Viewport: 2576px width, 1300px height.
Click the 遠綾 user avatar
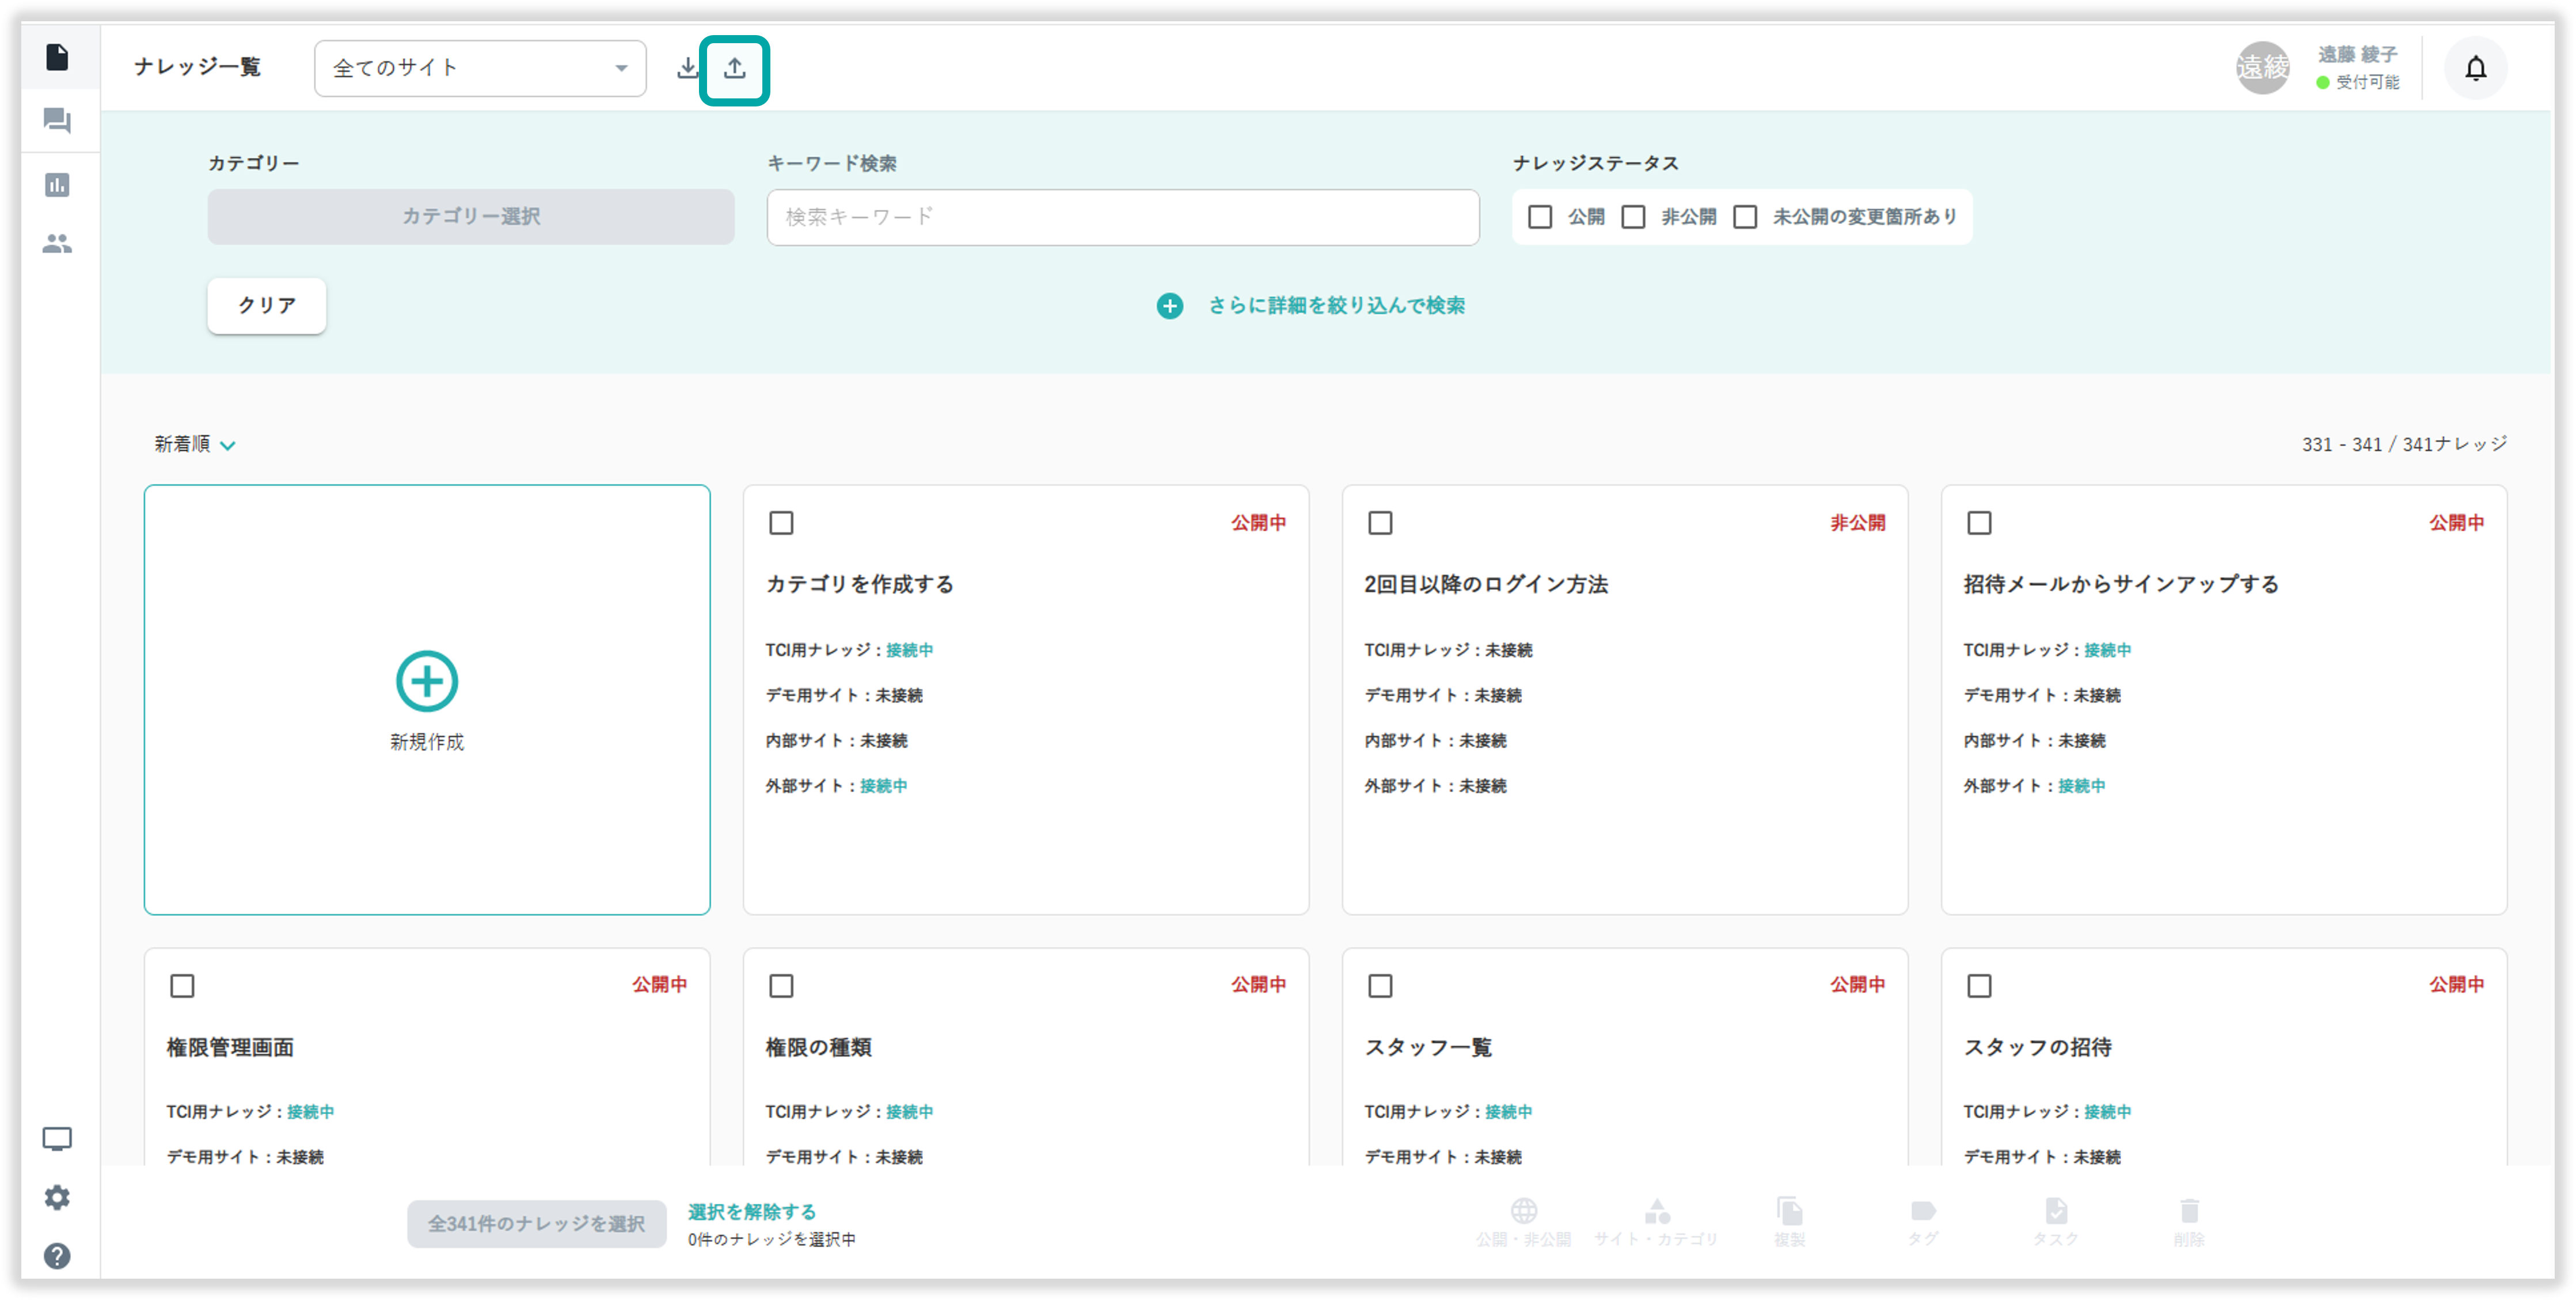pyautogui.click(x=2262, y=68)
